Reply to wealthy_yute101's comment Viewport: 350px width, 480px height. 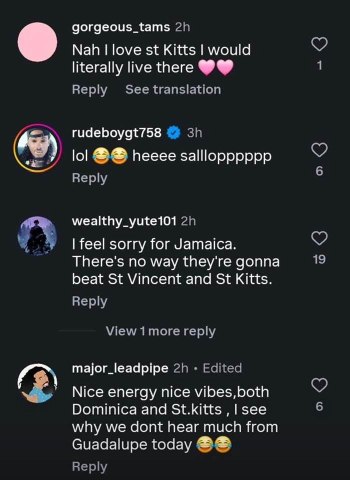click(89, 301)
